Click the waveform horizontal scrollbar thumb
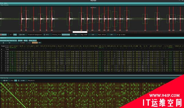184x108 pixels. [80, 32]
